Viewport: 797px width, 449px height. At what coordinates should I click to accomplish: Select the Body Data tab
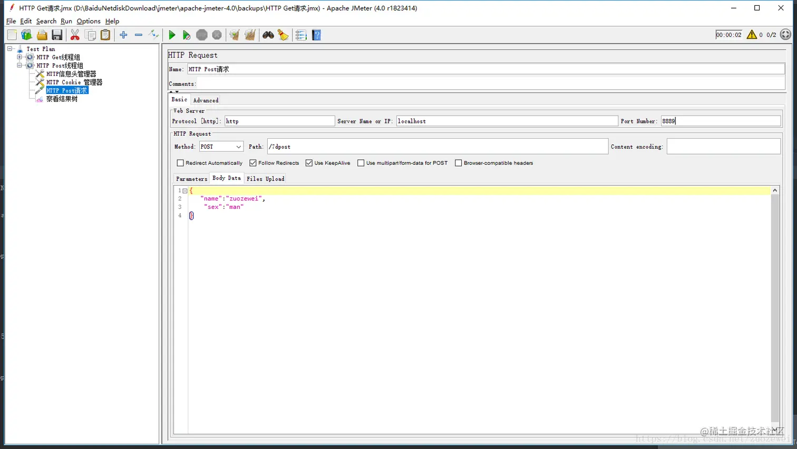tap(227, 178)
